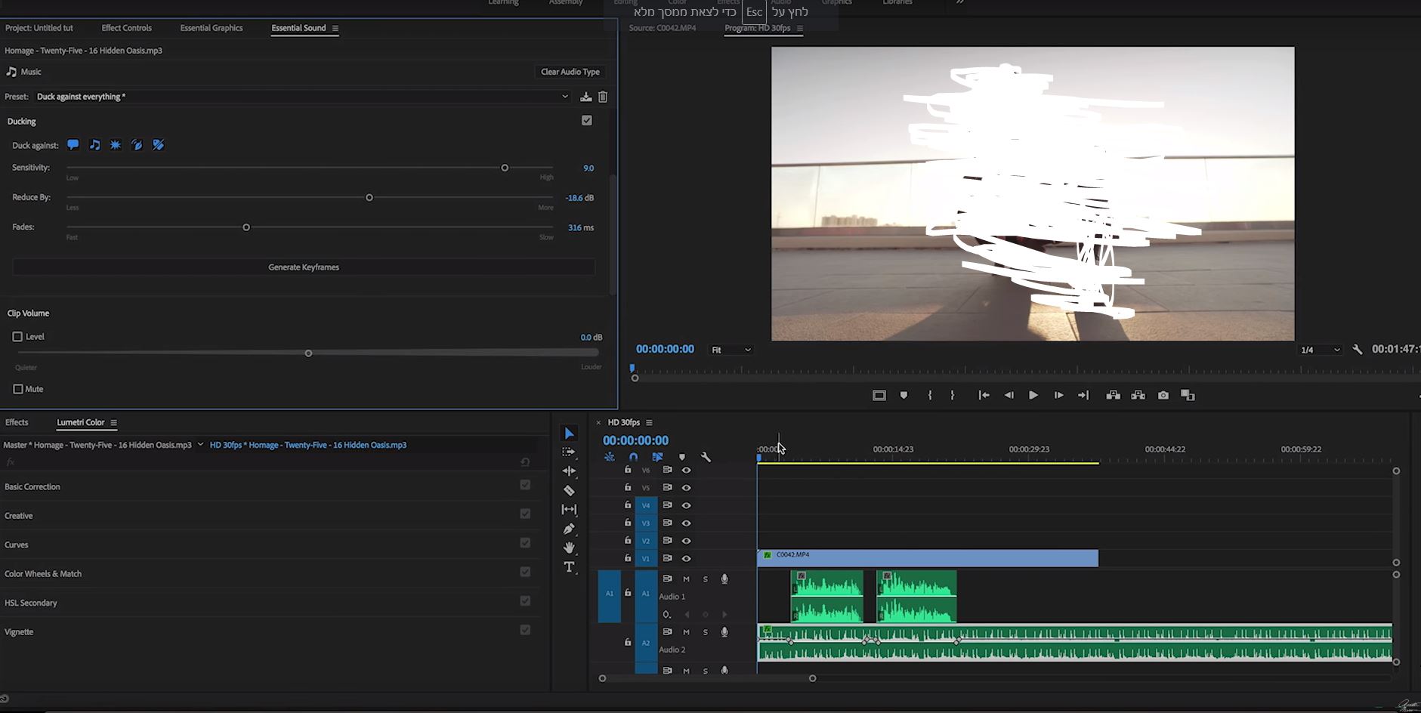
Task: Check the Mute checkbox
Action: coord(18,389)
